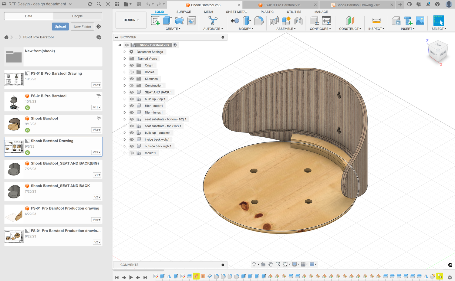Click the Create Sketch tool icon
The height and width of the screenshot is (281, 455).
[x=155, y=21]
